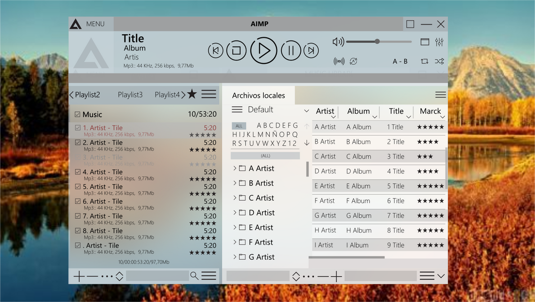Open internet radio broadcast icon
Image resolution: width=535 pixels, height=302 pixels.
coord(339,61)
